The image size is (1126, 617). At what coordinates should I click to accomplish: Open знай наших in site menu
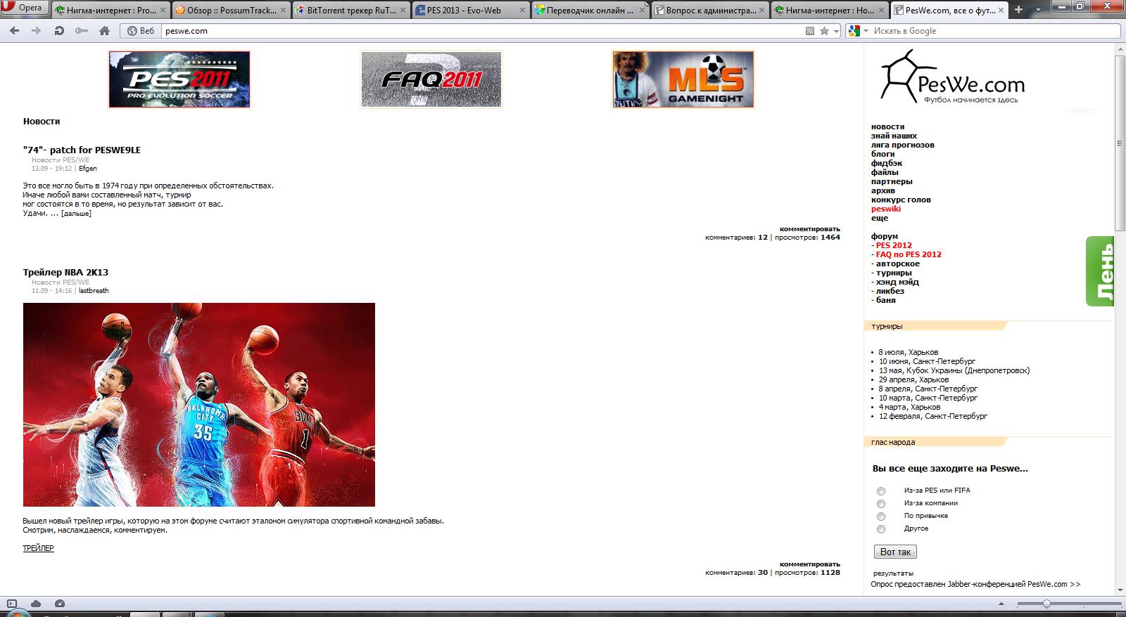coord(894,136)
